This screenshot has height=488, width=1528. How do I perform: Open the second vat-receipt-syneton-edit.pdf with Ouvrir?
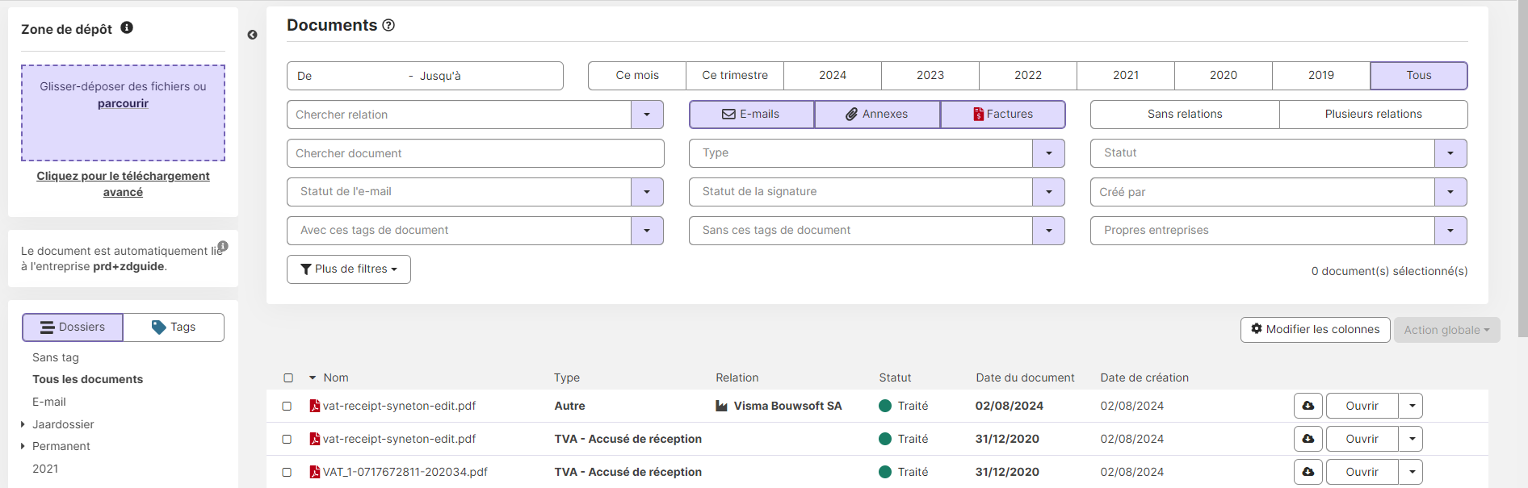(x=1362, y=439)
